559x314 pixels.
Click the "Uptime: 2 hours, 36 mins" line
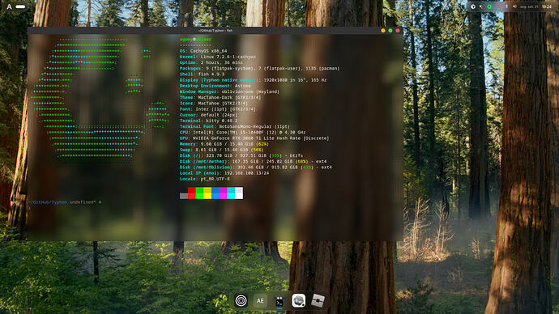211,62
